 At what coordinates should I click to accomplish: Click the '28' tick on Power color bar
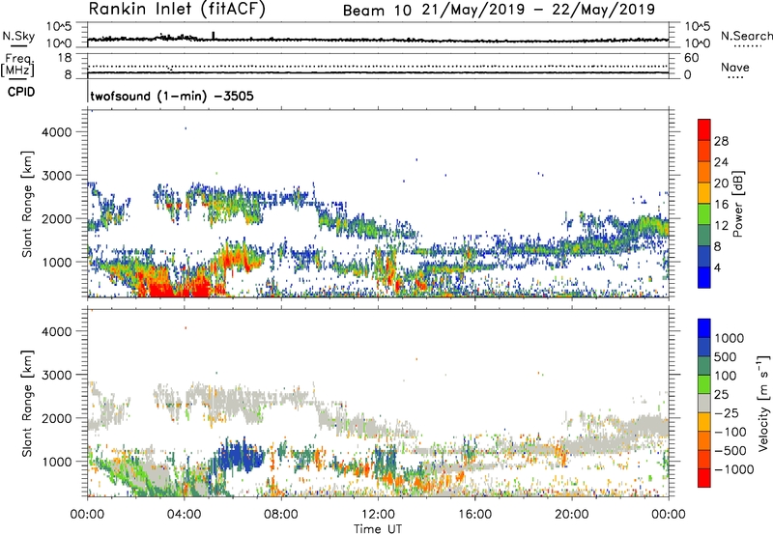pos(721,141)
